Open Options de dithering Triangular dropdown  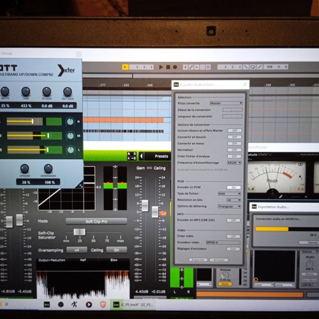coord(229,207)
